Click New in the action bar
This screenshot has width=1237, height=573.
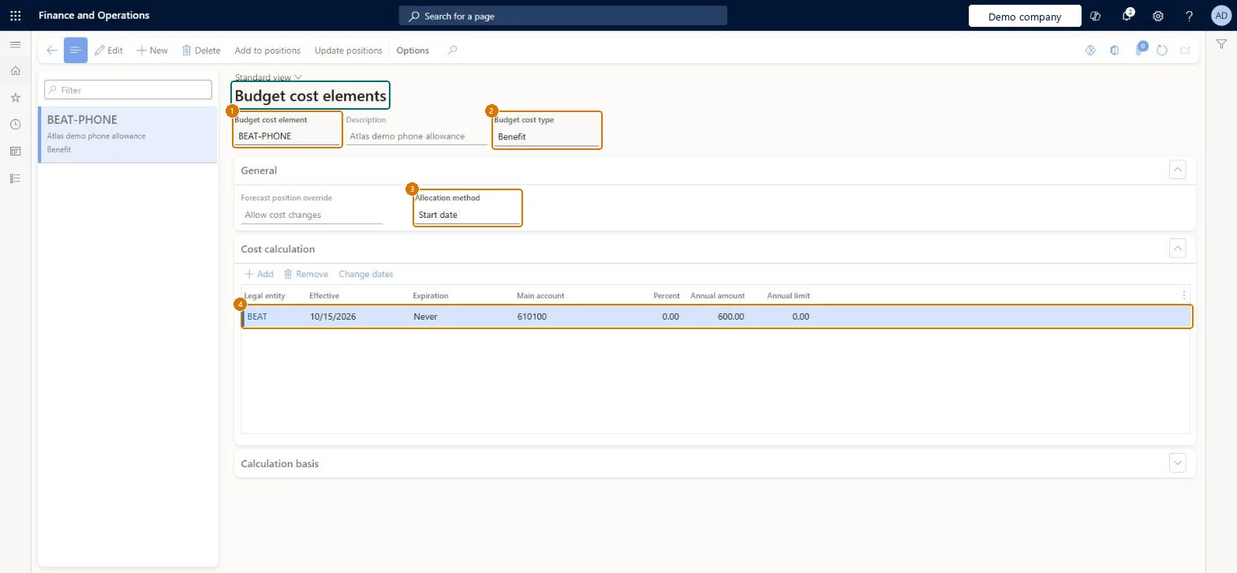pyautogui.click(x=151, y=51)
